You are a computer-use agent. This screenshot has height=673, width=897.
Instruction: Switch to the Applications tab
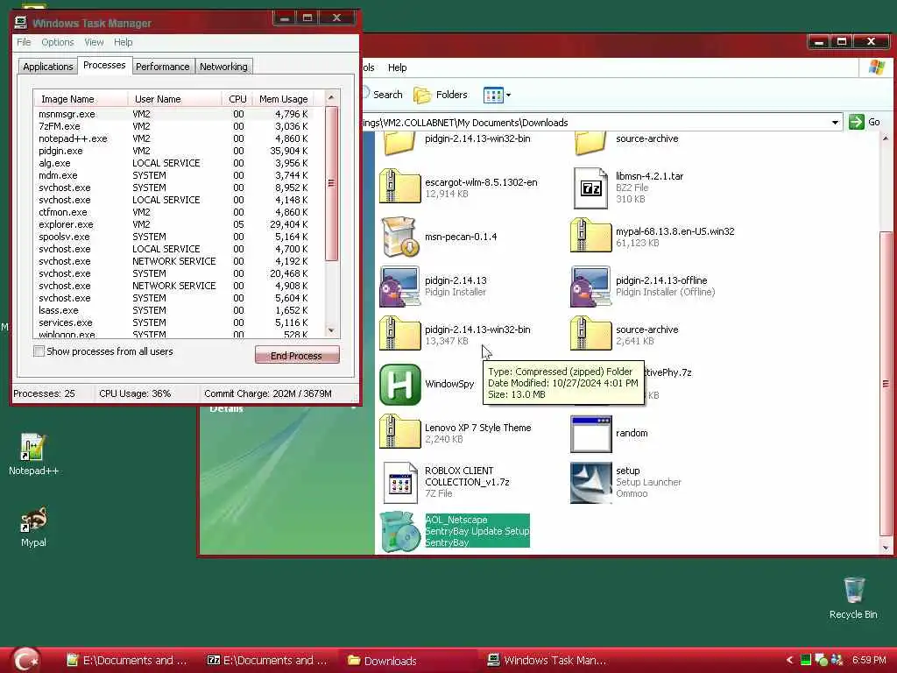[x=47, y=67]
